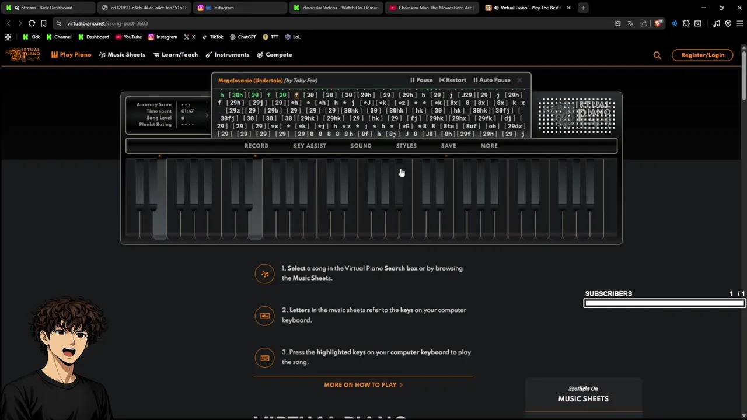747x420 pixels.
Task: Open the SAVE option on piano
Action: 449,146
